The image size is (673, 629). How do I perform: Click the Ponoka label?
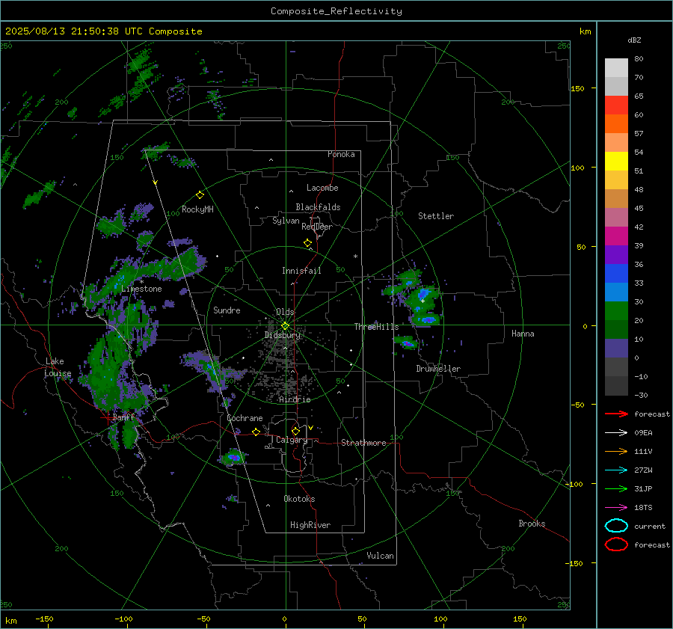pyautogui.click(x=341, y=154)
